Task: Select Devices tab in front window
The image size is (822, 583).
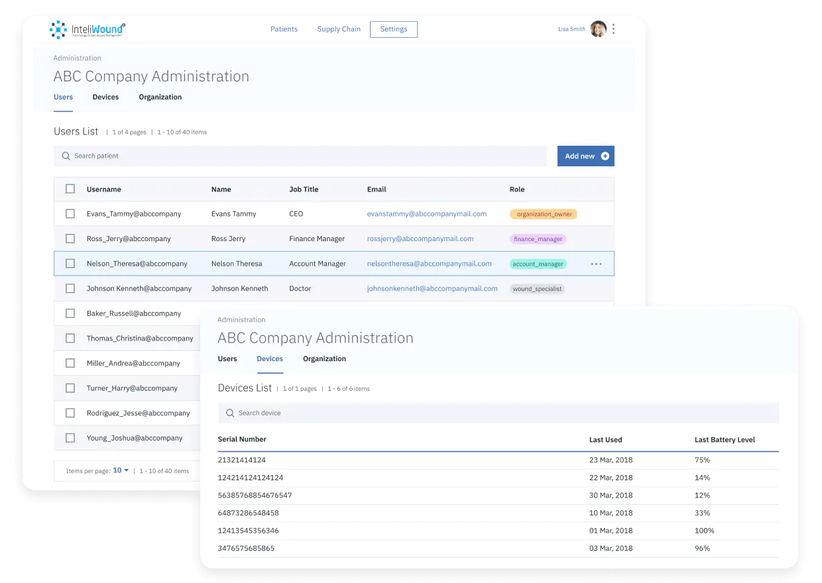Action: pyautogui.click(x=270, y=359)
